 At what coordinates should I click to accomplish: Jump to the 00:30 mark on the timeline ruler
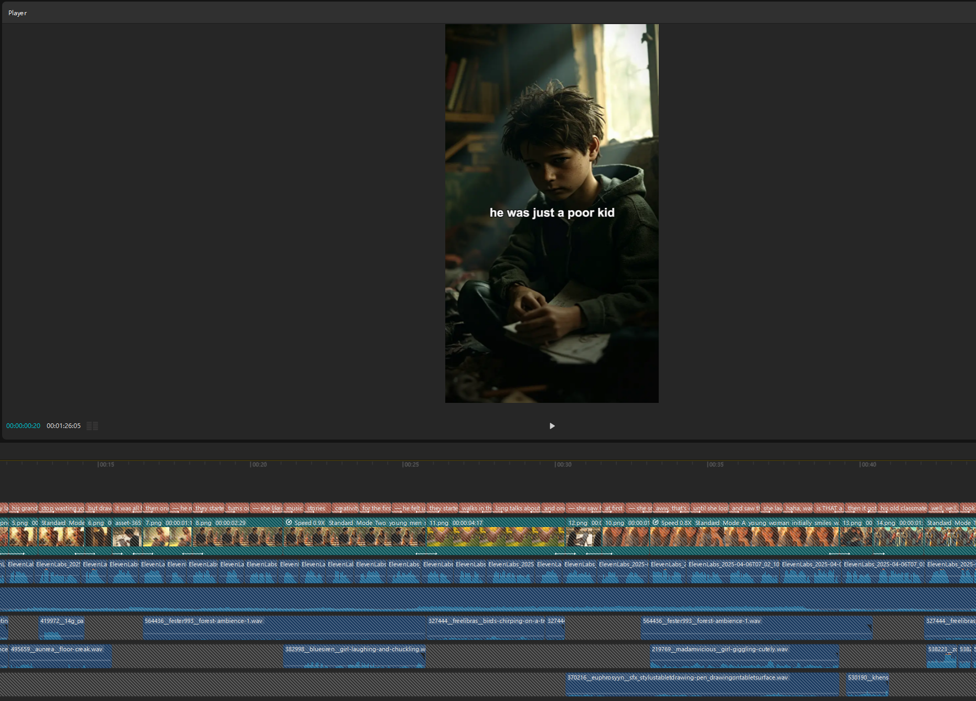[563, 465]
